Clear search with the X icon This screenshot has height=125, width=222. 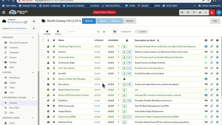104,32
